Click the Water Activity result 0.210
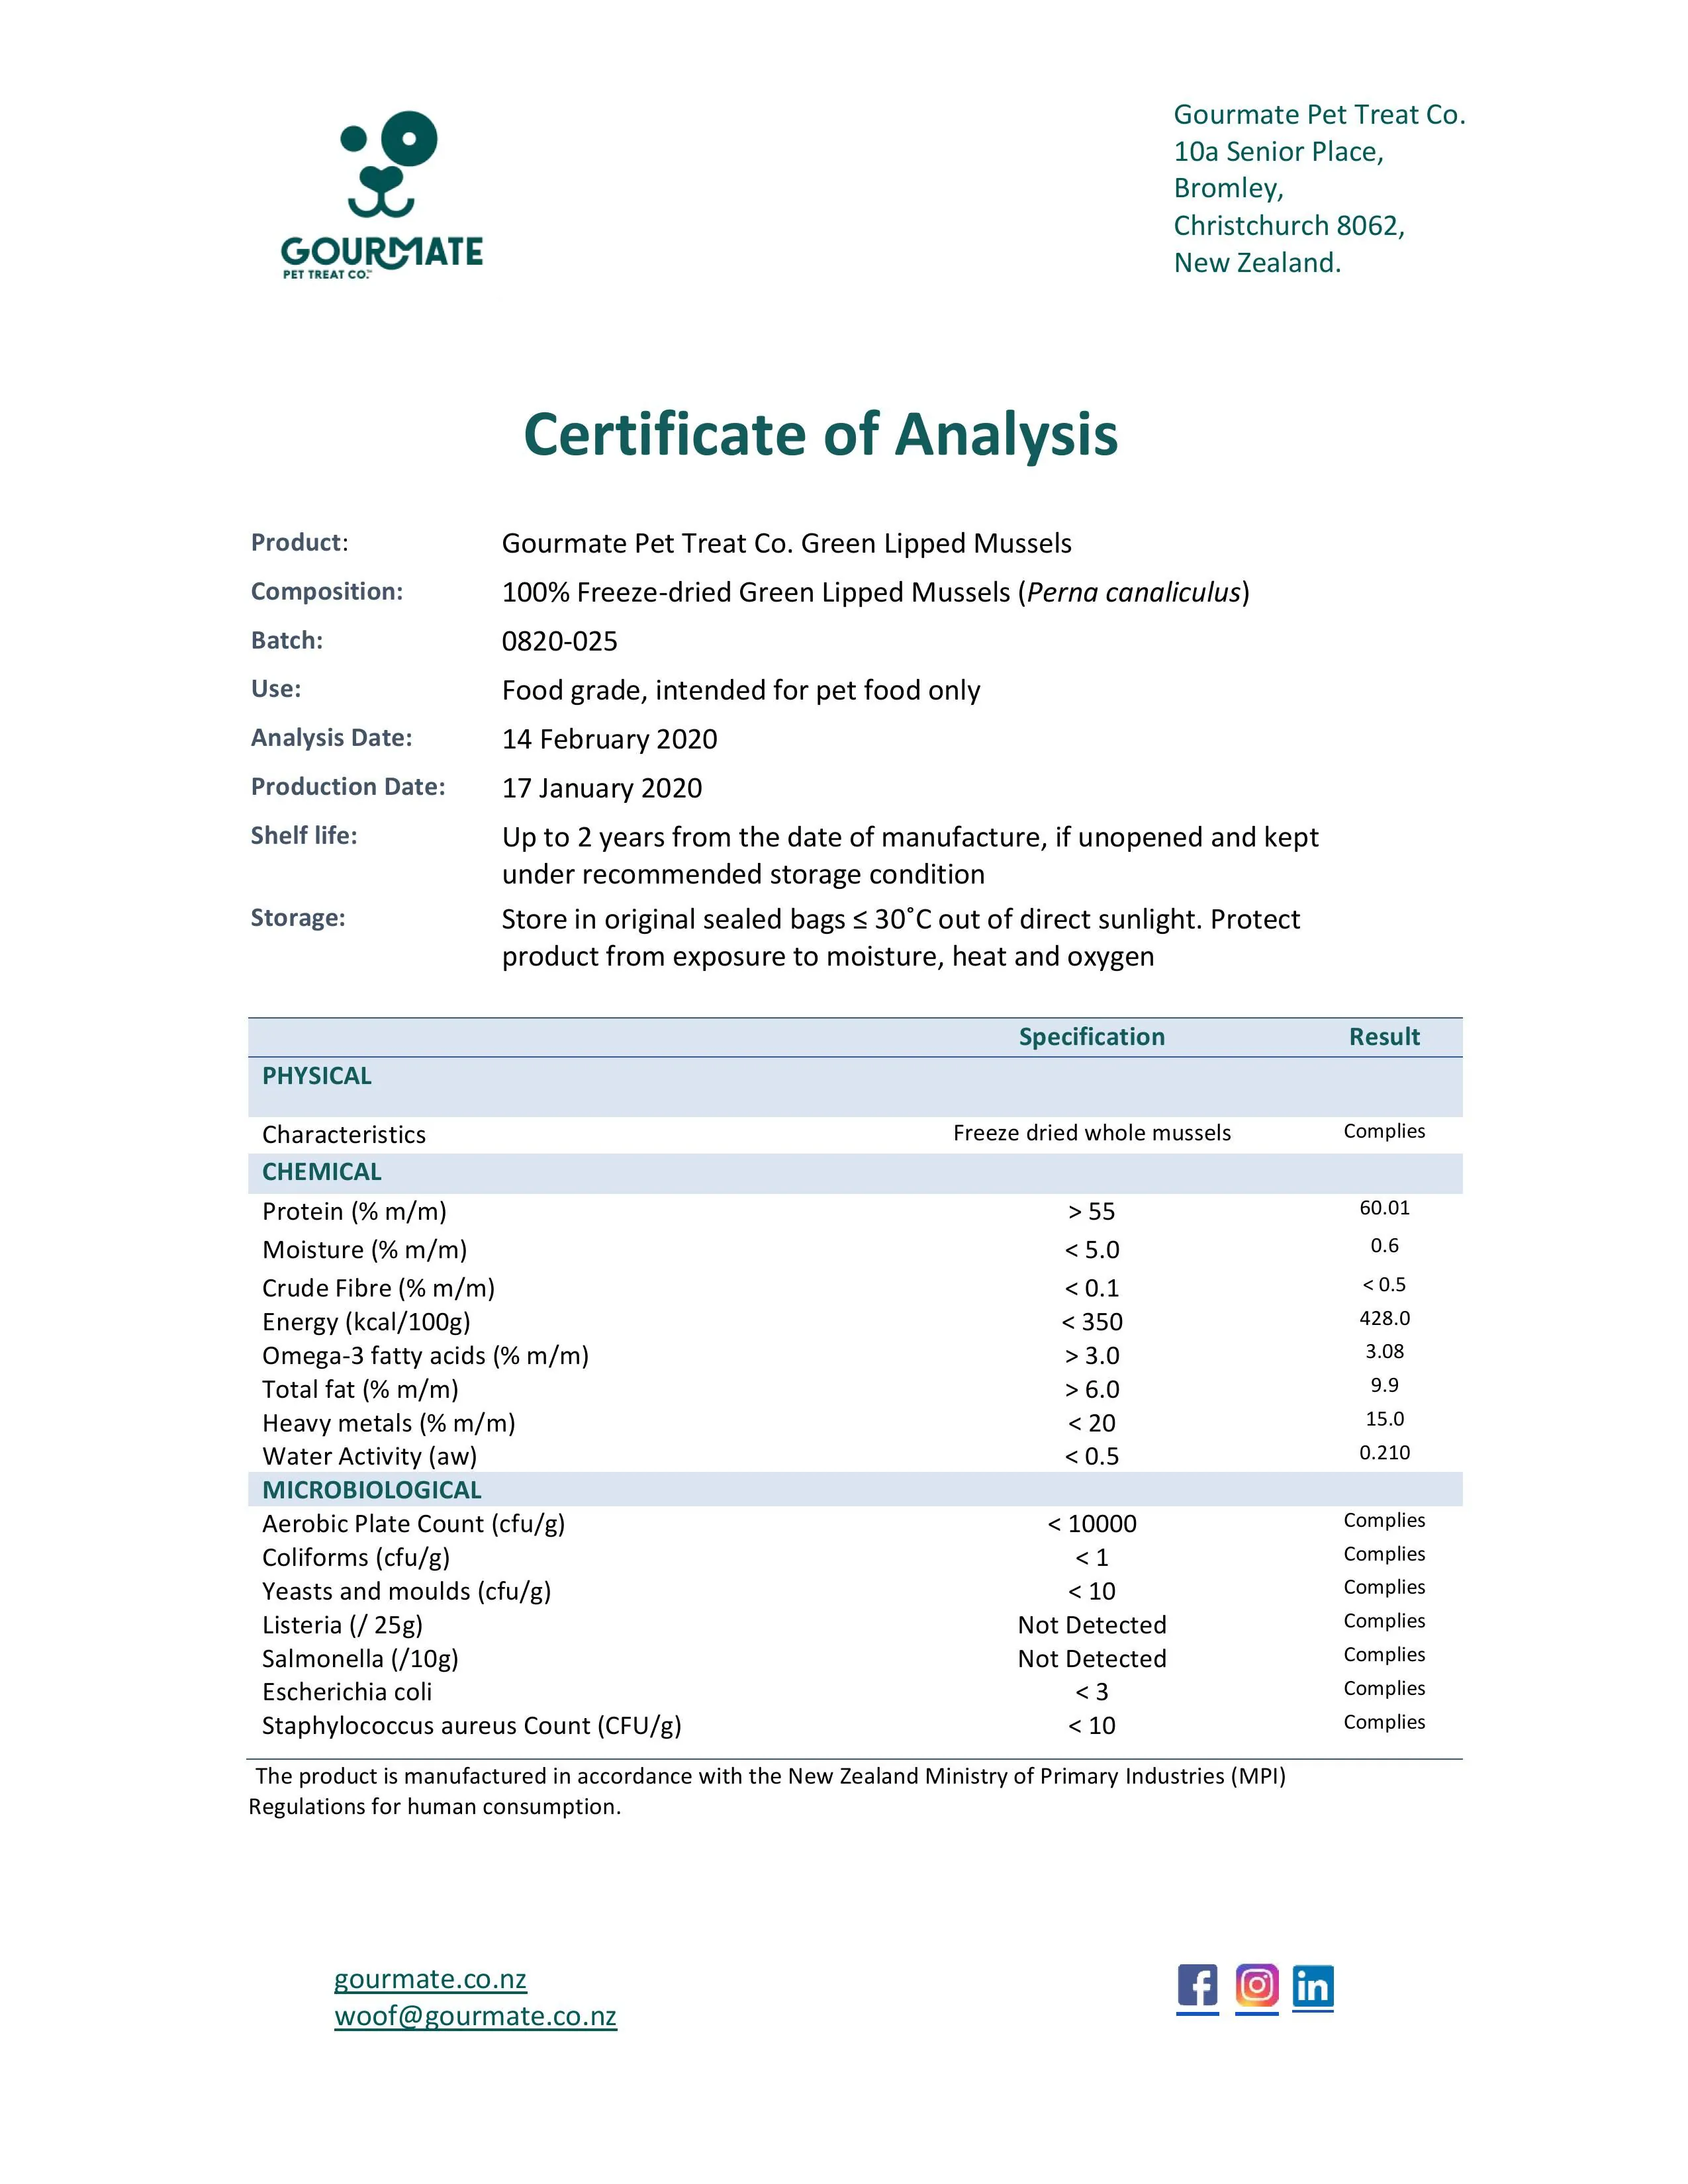Screen dimensions: 1688x2184 coord(1384,1452)
